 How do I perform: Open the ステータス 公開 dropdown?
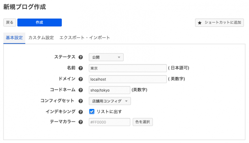106,57
